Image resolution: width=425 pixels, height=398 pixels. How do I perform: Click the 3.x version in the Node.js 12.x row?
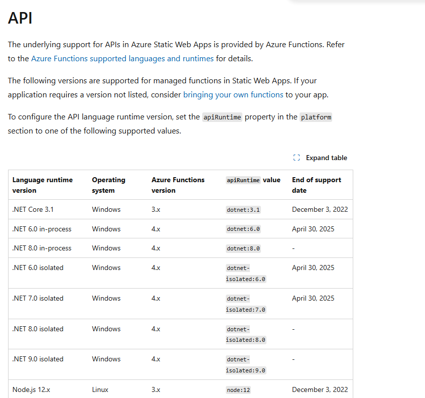pyautogui.click(x=156, y=390)
